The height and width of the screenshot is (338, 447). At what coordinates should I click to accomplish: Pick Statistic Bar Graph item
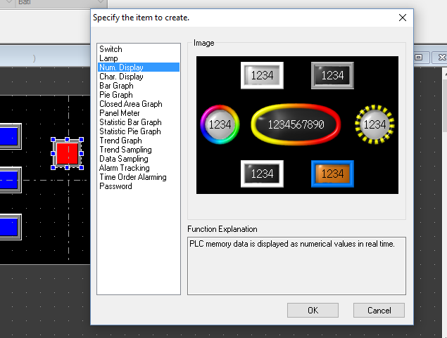[x=130, y=122]
